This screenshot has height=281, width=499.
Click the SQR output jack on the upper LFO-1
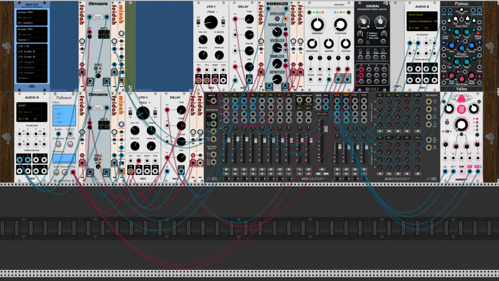[223, 80]
